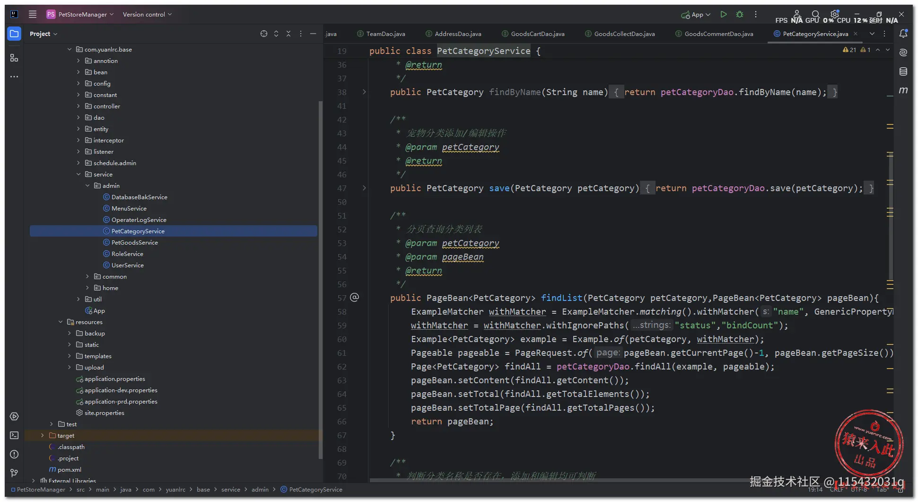Open pom.xml file
Image resolution: width=918 pixels, height=502 pixels.
[69, 469]
